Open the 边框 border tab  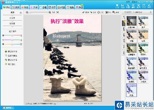pyautogui.click(x=43, y=7)
